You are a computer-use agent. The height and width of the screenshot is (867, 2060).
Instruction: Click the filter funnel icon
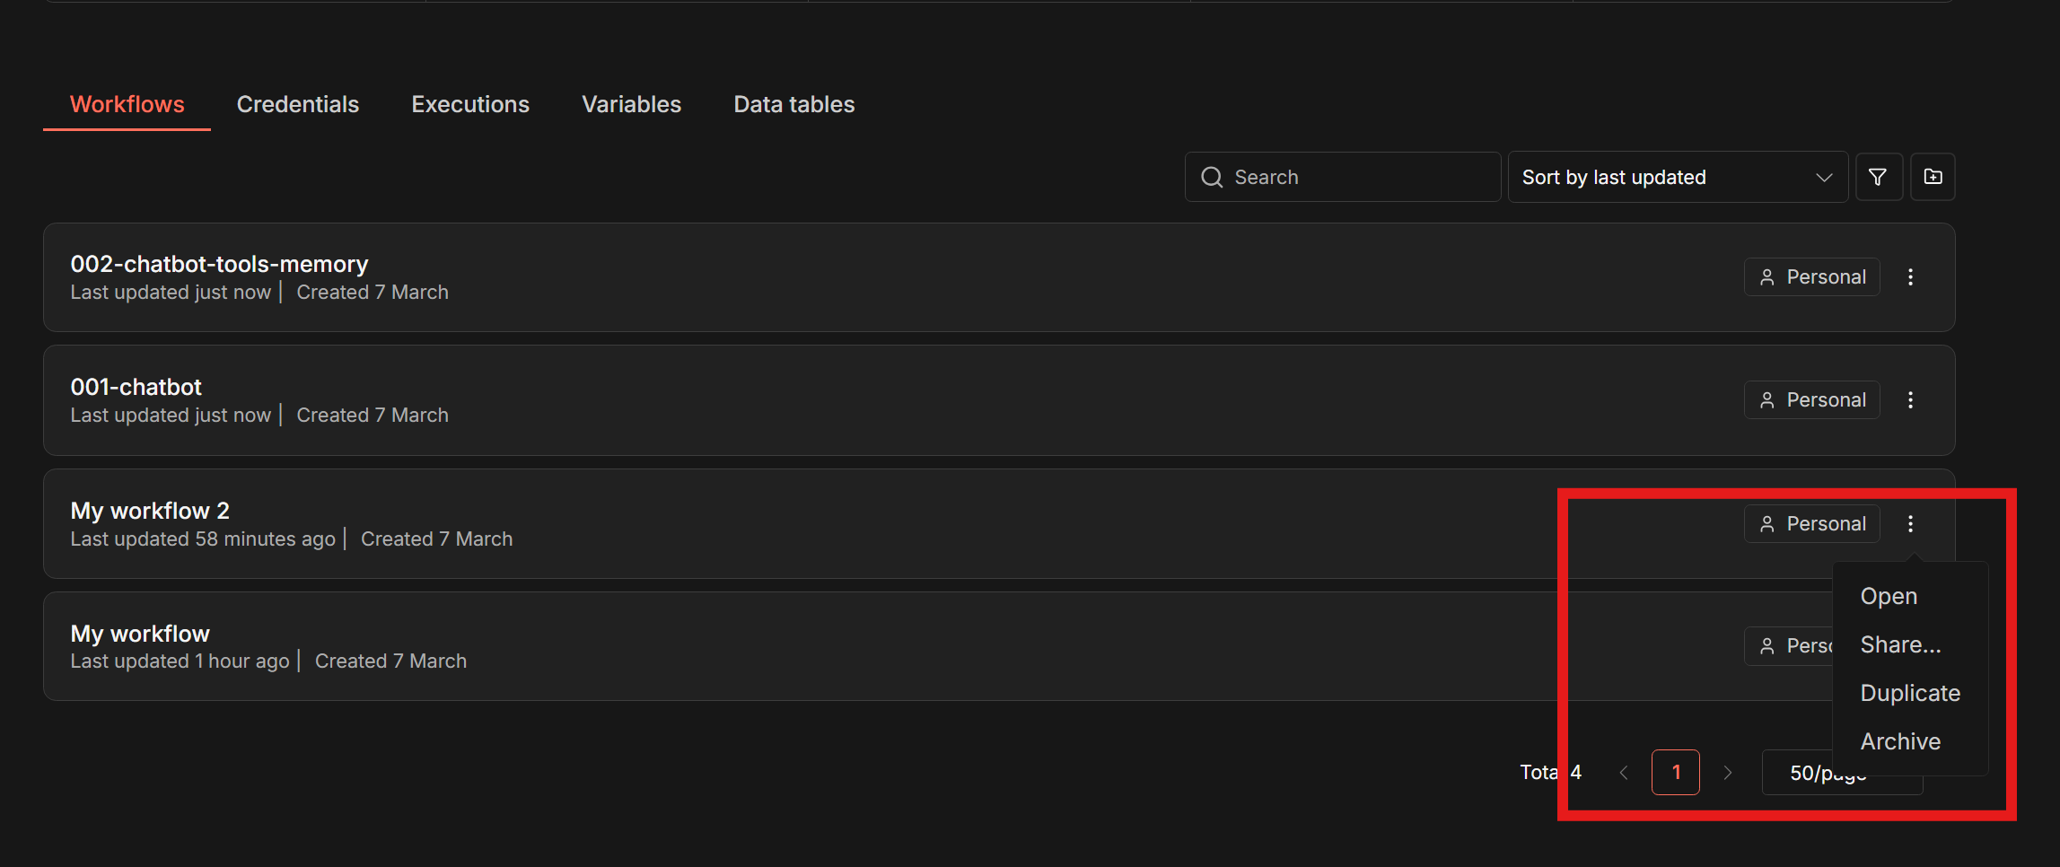1878,177
